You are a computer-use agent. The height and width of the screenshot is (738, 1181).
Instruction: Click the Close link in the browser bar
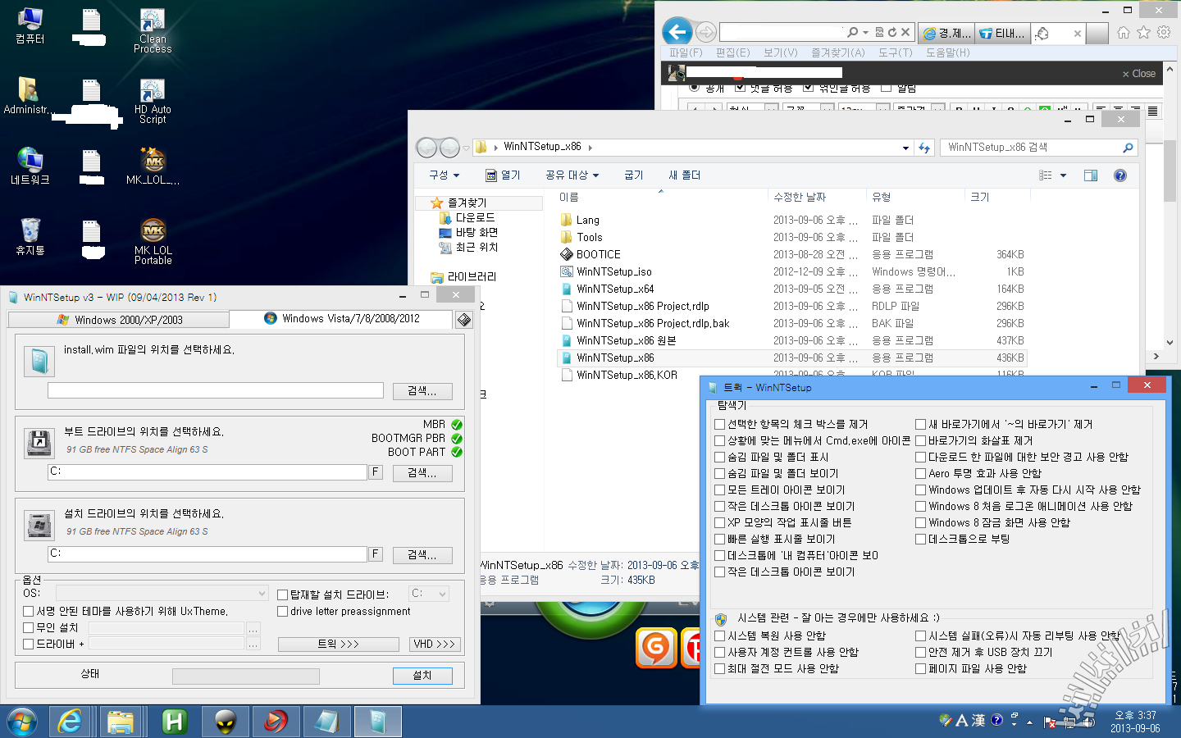(x=1138, y=73)
